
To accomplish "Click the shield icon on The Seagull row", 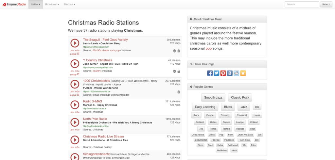I will click(174, 51).
